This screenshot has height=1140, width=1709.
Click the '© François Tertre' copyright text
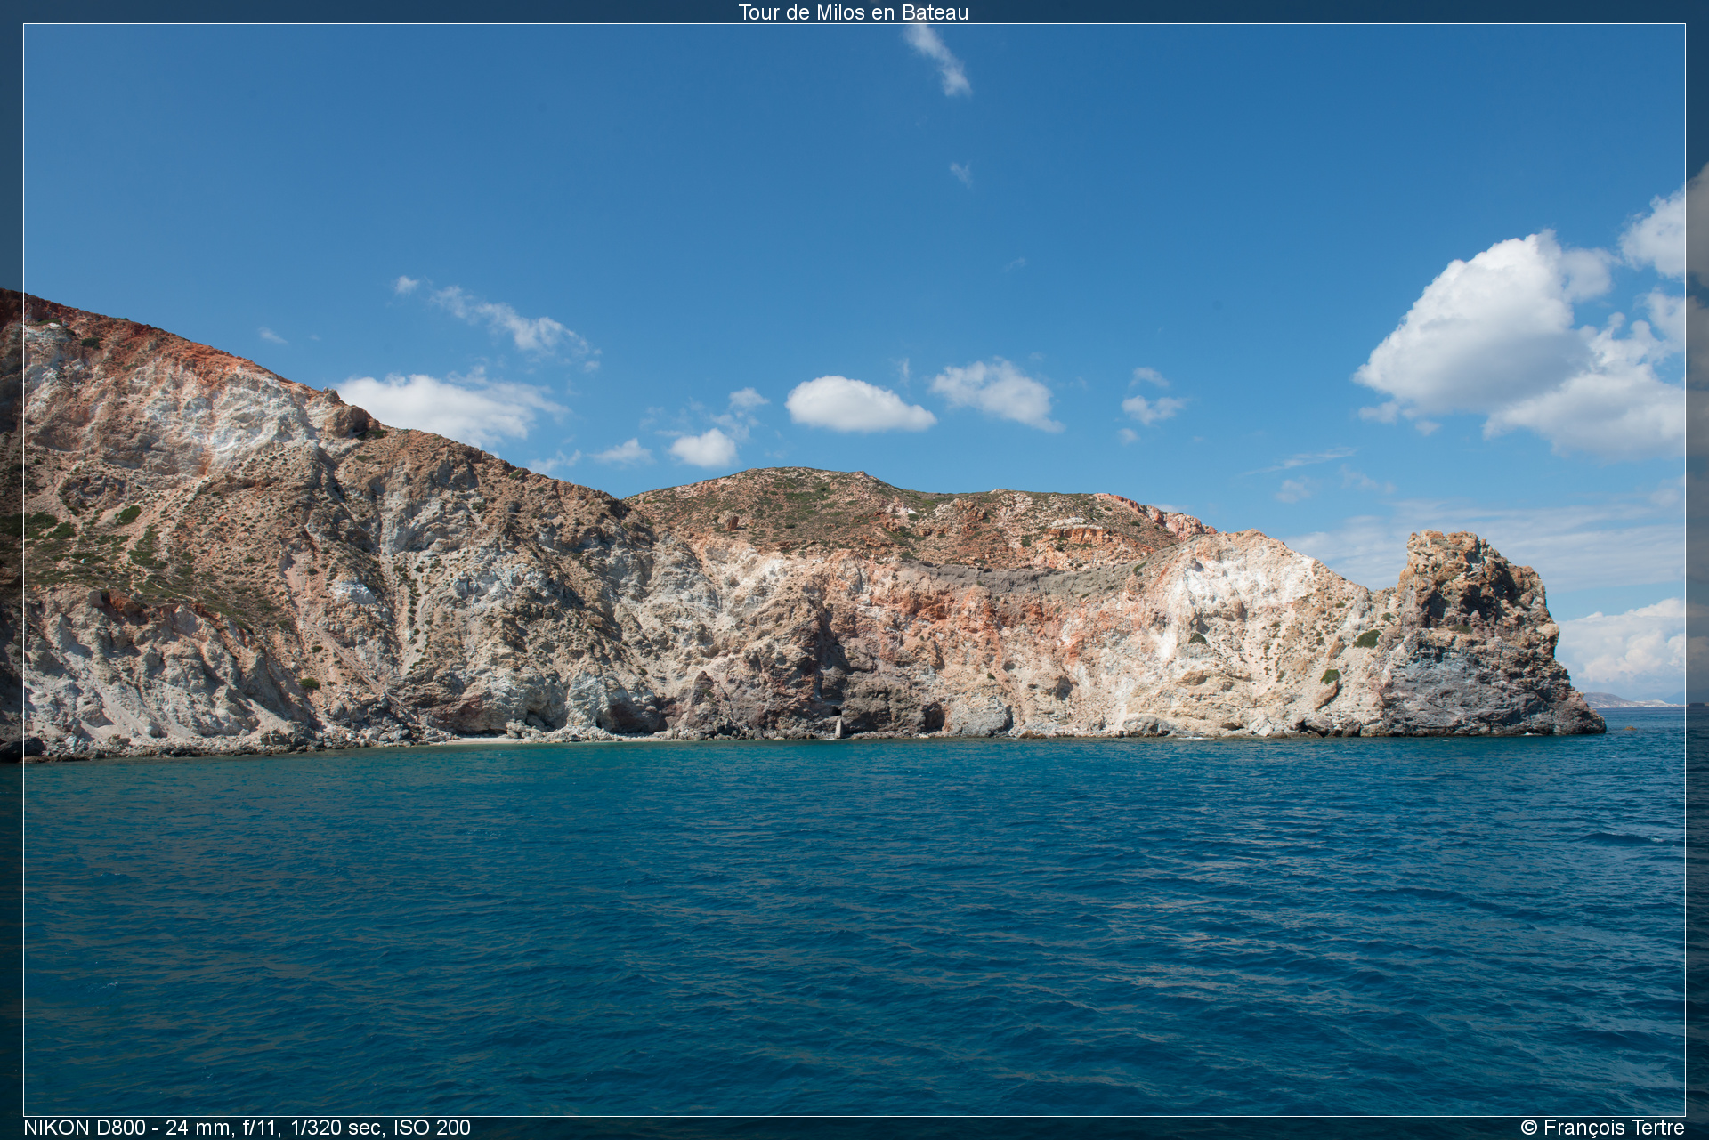1602,1128
